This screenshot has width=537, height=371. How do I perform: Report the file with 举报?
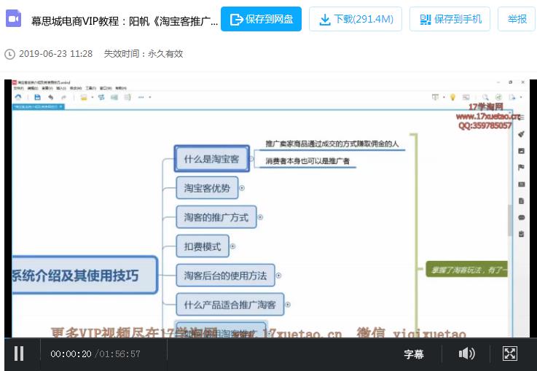pos(517,19)
